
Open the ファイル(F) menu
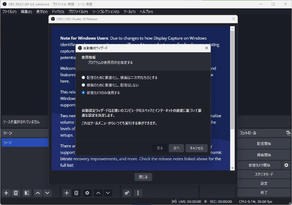click(9, 12)
